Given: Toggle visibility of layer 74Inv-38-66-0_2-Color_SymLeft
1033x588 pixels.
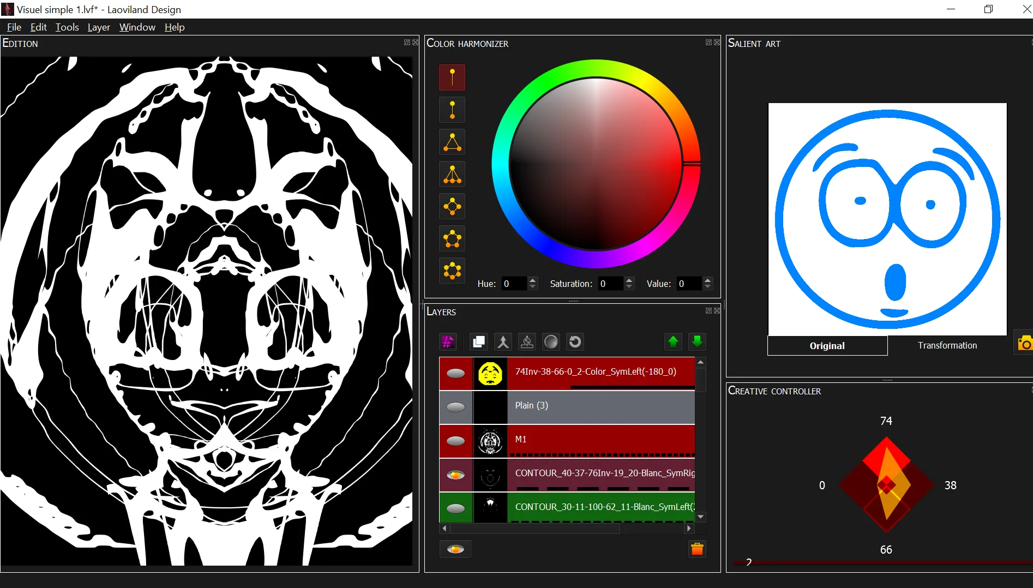Looking at the screenshot, I should [456, 374].
